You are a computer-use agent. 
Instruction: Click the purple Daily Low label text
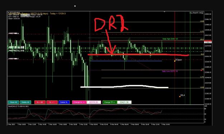click(x=170, y=71)
